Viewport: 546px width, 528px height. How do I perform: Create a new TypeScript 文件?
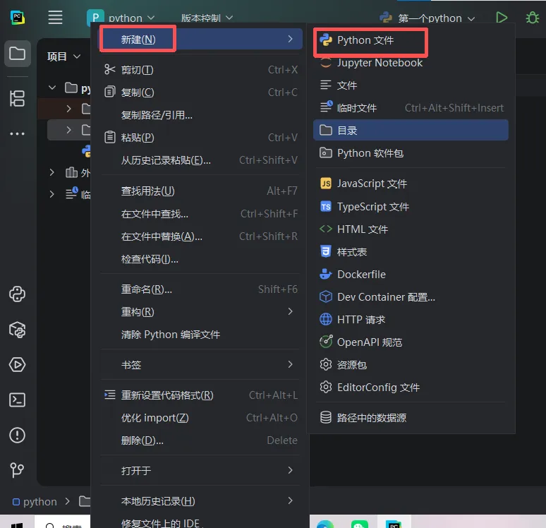click(411, 207)
